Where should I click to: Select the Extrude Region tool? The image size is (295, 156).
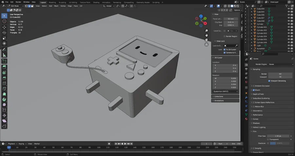pos(4,67)
